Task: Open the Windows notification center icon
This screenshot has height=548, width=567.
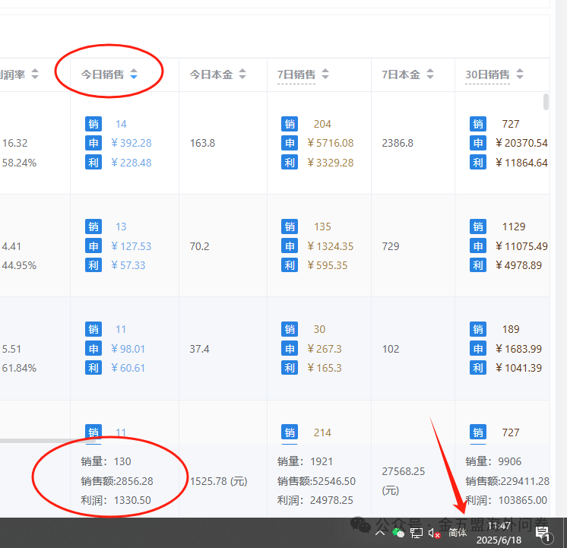Action: click(x=543, y=534)
